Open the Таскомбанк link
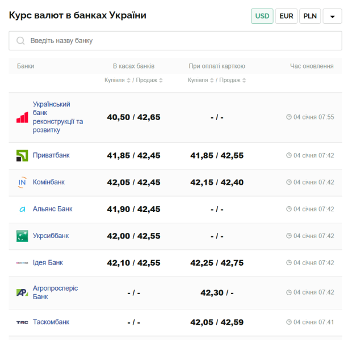Viewport: 352px width, 340px height. tap(51, 322)
